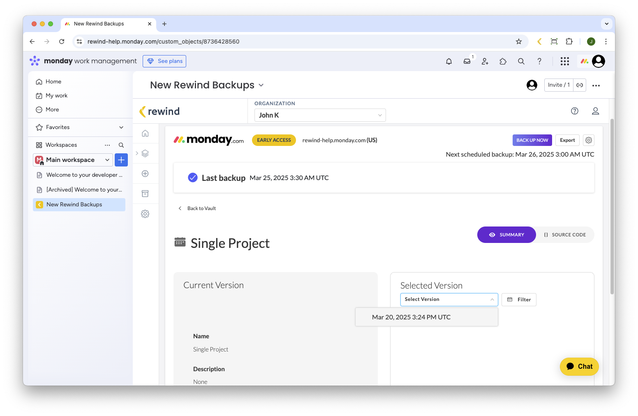Click the Rewind add plus-circle icon
Image resolution: width=638 pixels, height=416 pixels.
tap(145, 173)
